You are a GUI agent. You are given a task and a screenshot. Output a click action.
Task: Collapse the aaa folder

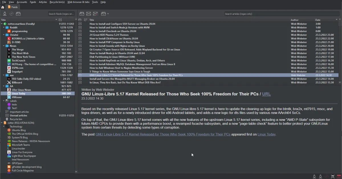(x=3, y=75)
